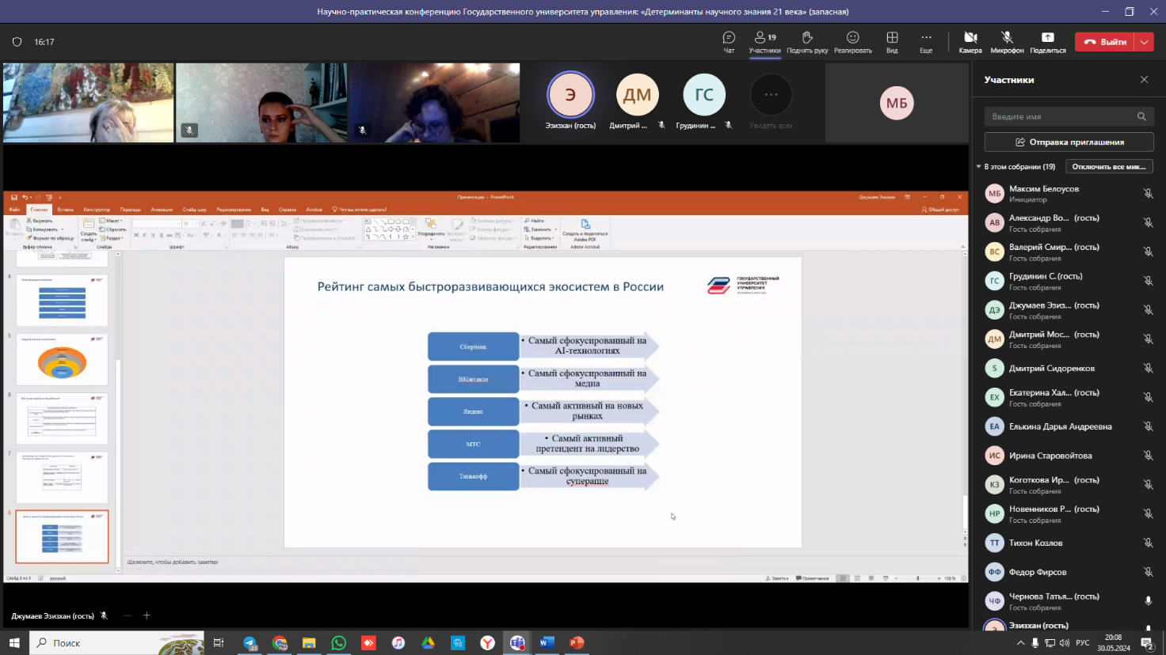Click mic icon next to Дмитрий Сидоренков
The width and height of the screenshot is (1166, 655).
tap(1148, 369)
